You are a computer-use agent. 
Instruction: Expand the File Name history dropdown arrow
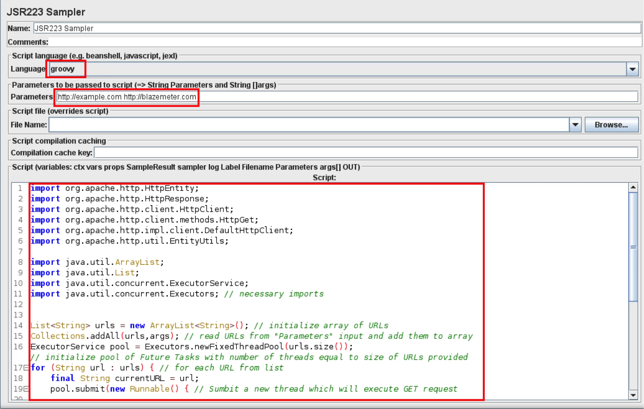click(575, 125)
